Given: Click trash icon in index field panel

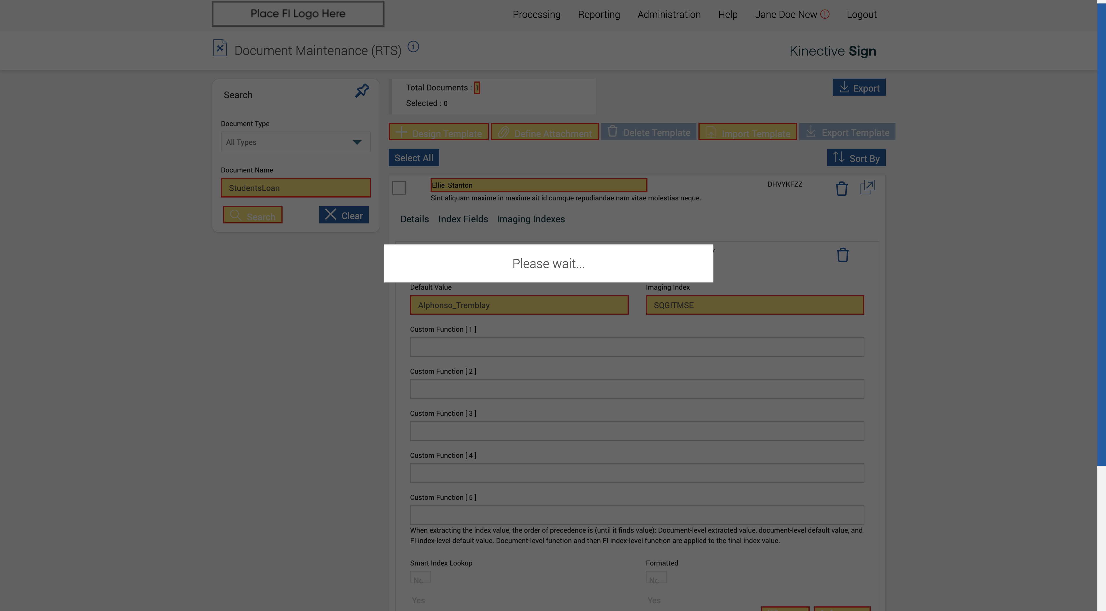Looking at the screenshot, I should pos(842,255).
